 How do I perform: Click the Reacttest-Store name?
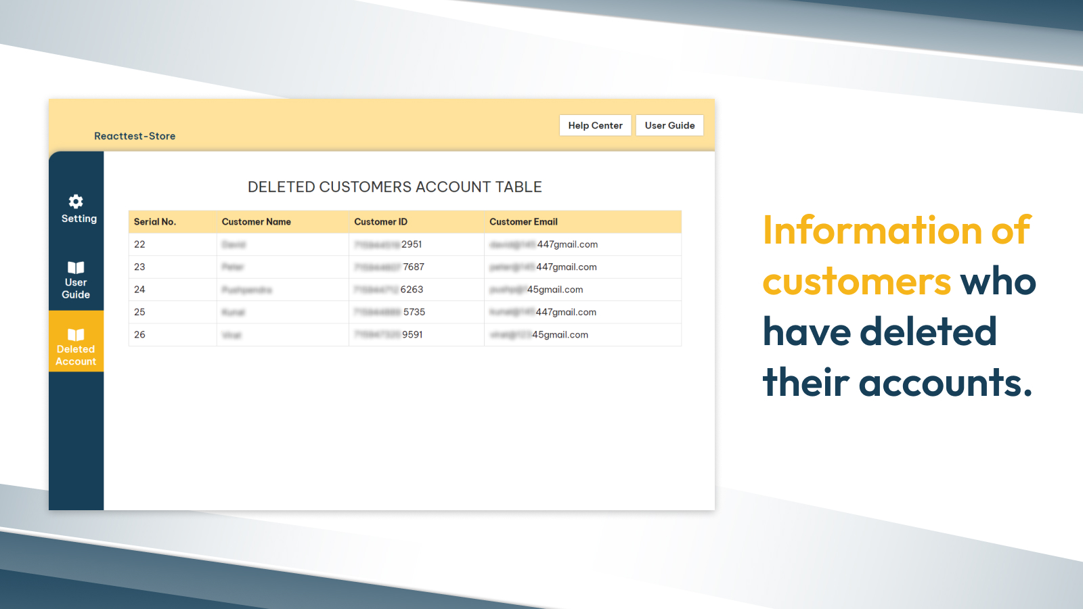tap(135, 136)
